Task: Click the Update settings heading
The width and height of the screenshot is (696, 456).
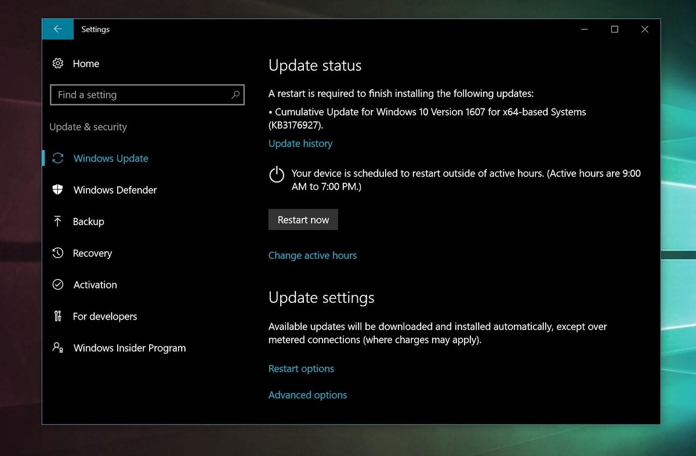Action: [x=321, y=298]
